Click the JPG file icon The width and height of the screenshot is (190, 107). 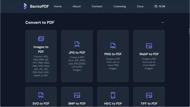click(x=77, y=44)
